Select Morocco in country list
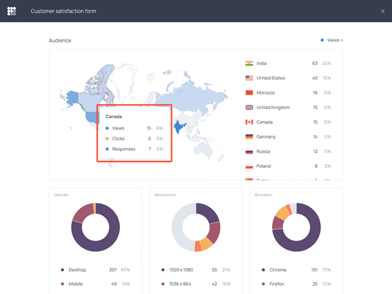392x294 pixels. click(265, 93)
